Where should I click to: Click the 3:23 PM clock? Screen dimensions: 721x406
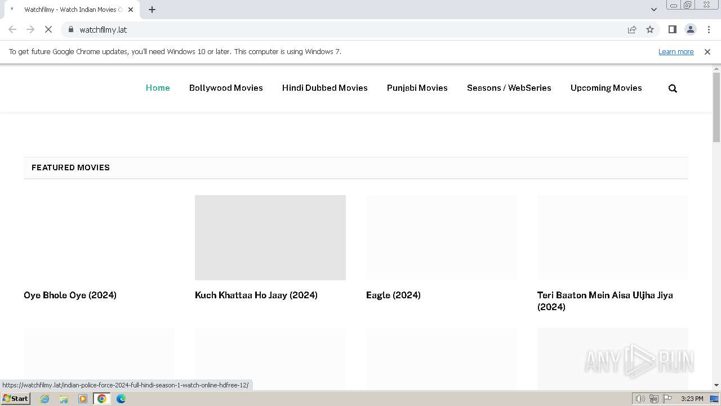pos(692,399)
